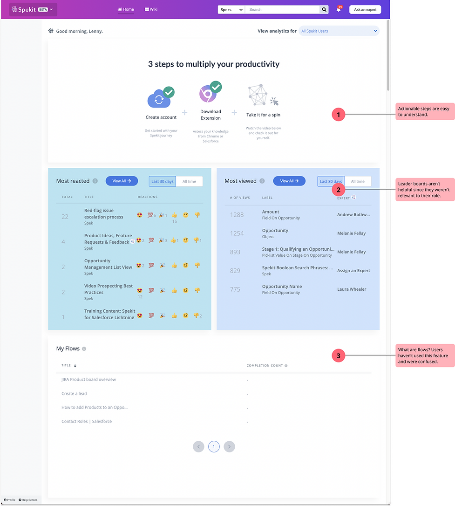The height and width of the screenshot is (506, 455).
Task: Expand the dropdown arrow beside the Spekit logo
Action: point(51,9)
